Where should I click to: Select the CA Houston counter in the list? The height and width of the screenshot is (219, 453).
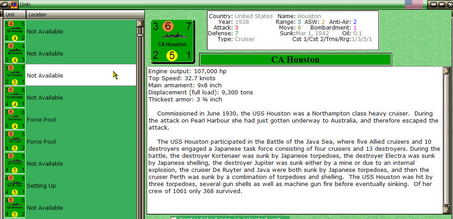tap(15, 75)
